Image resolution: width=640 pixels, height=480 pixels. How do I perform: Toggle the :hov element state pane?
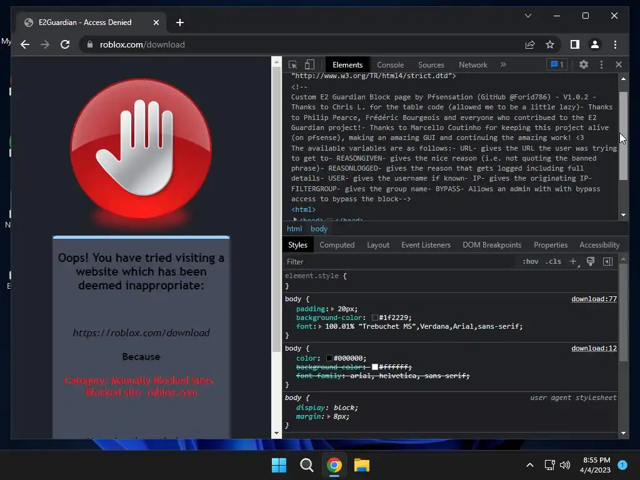pyautogui.click(x=530, y=262)
